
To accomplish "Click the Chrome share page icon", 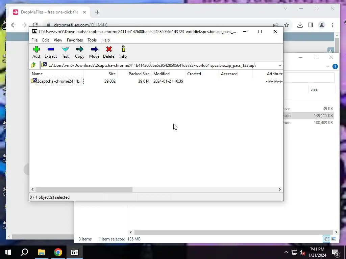I will [x=276, y=25].
